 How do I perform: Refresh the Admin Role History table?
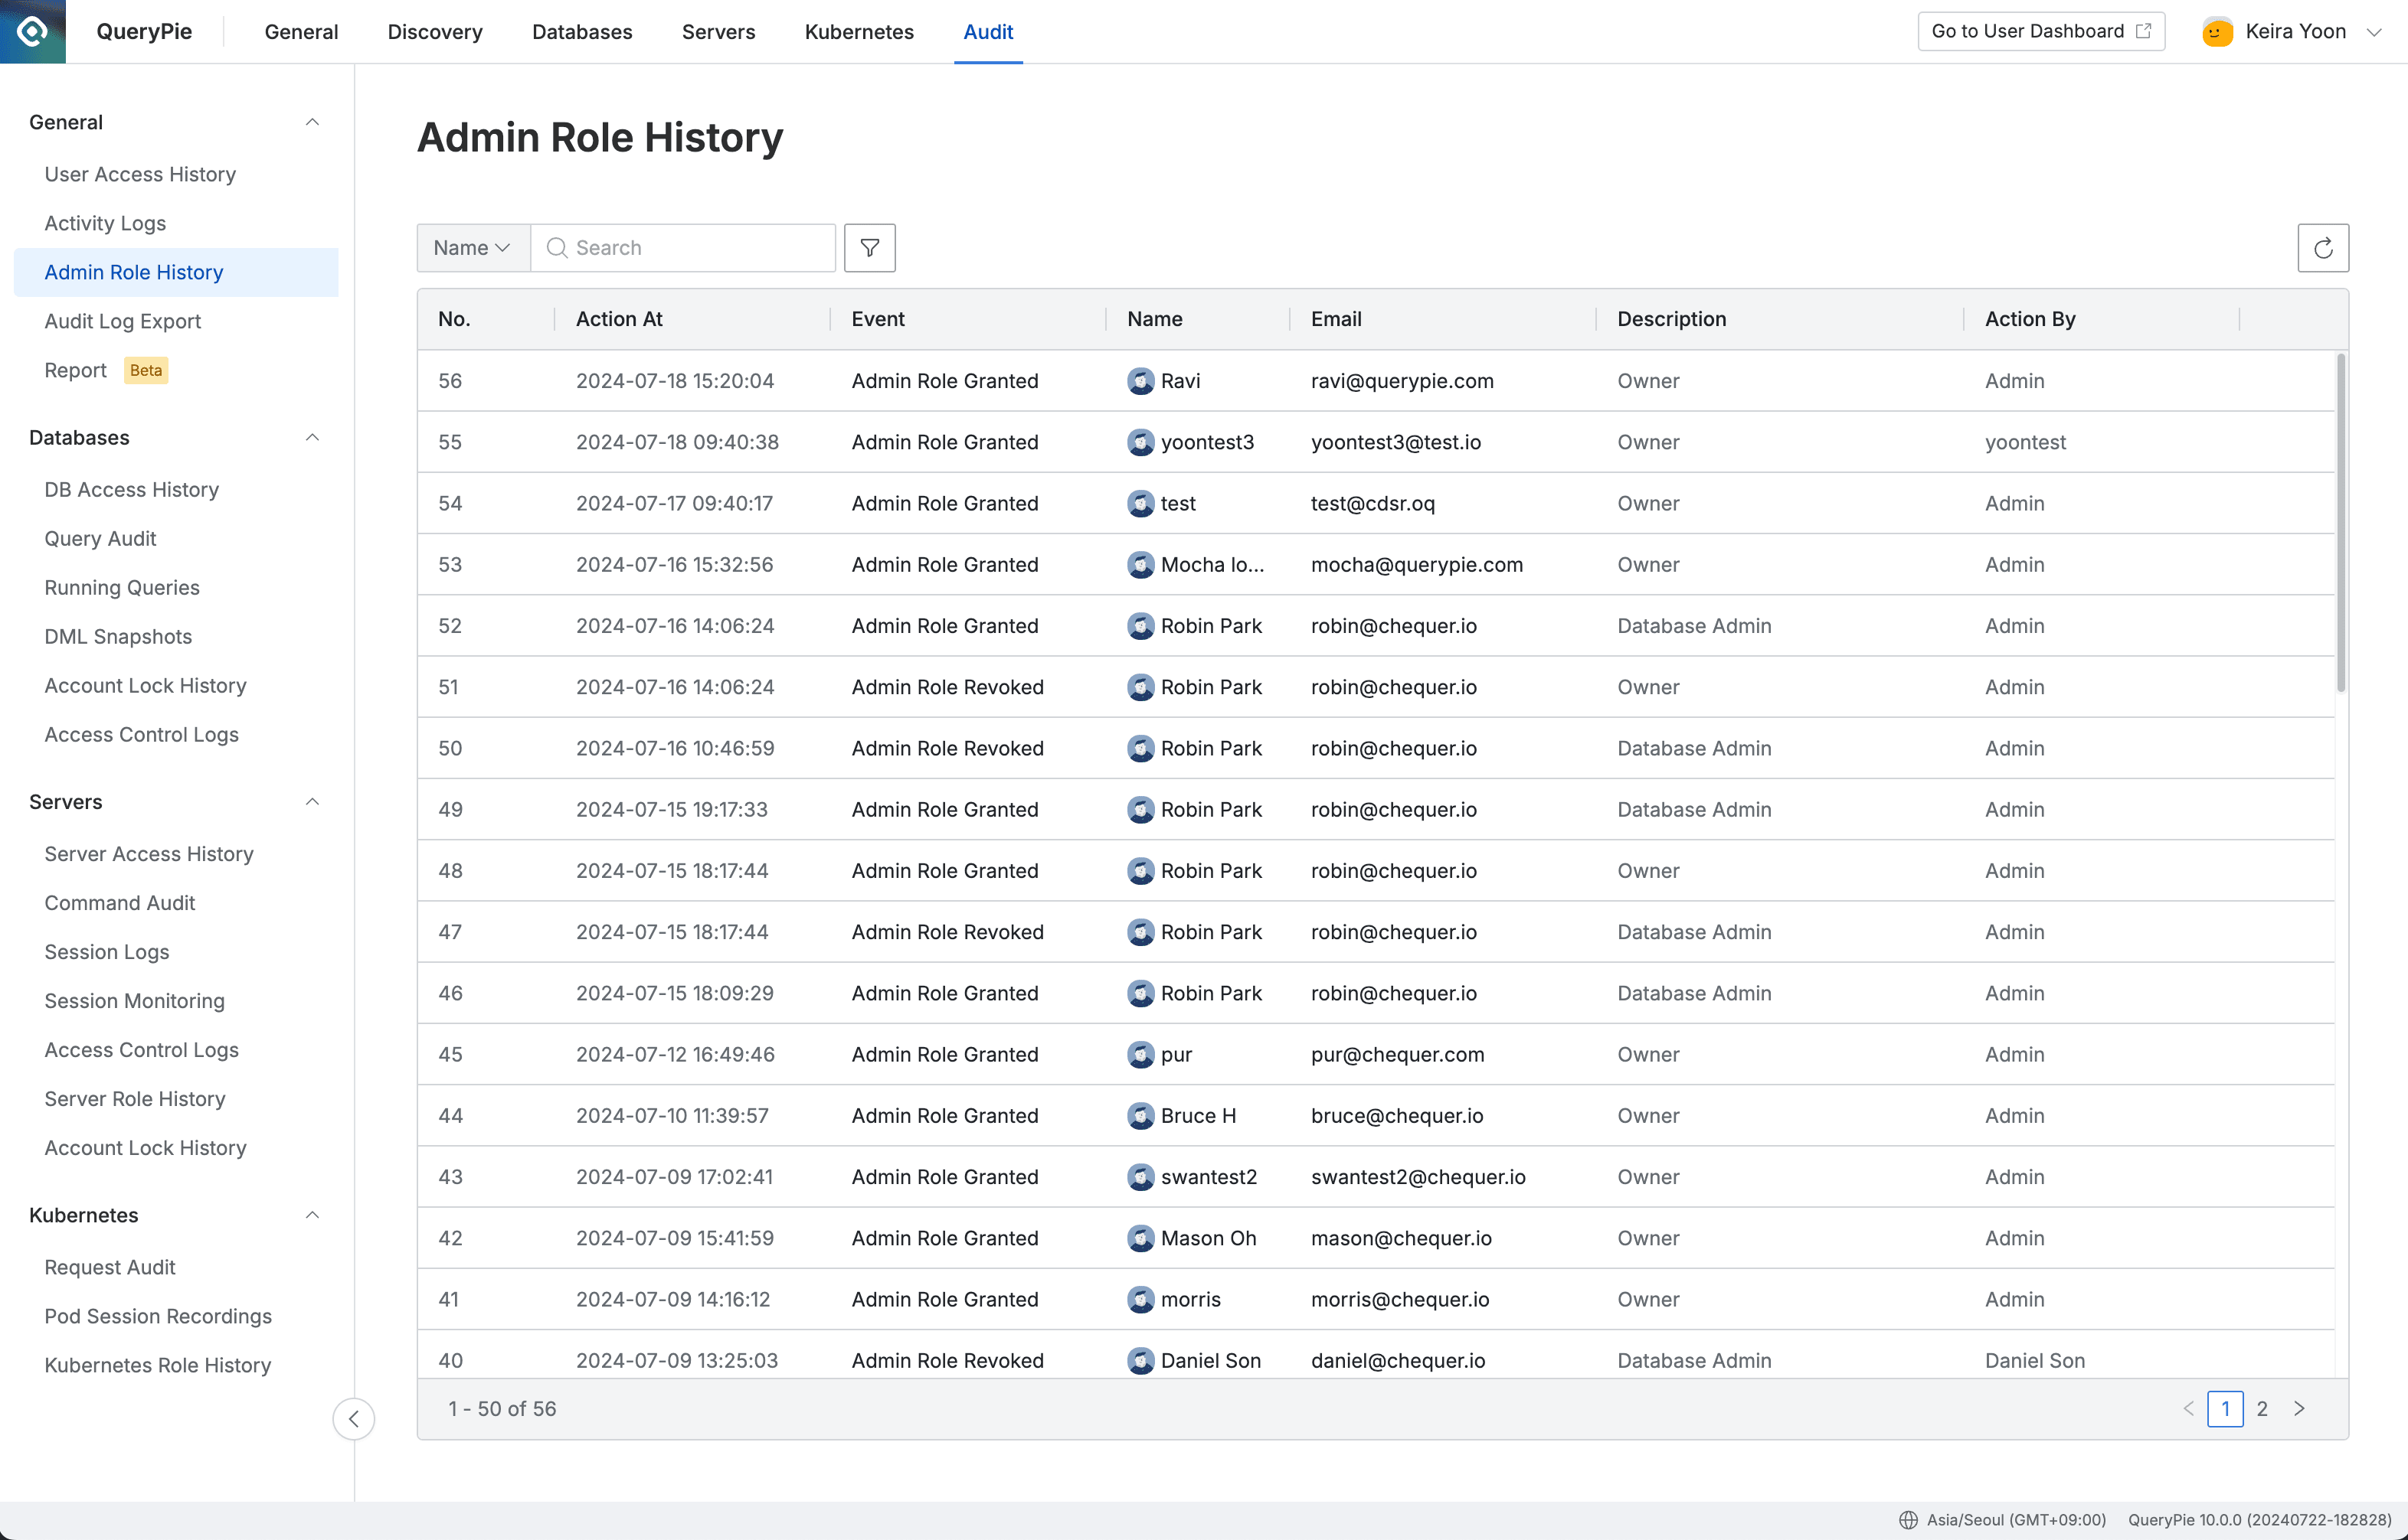tap(2323, 247)
